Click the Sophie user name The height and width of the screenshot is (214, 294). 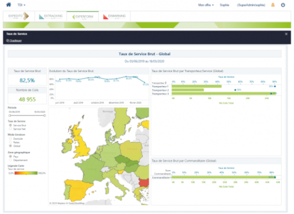coord(225,5)
